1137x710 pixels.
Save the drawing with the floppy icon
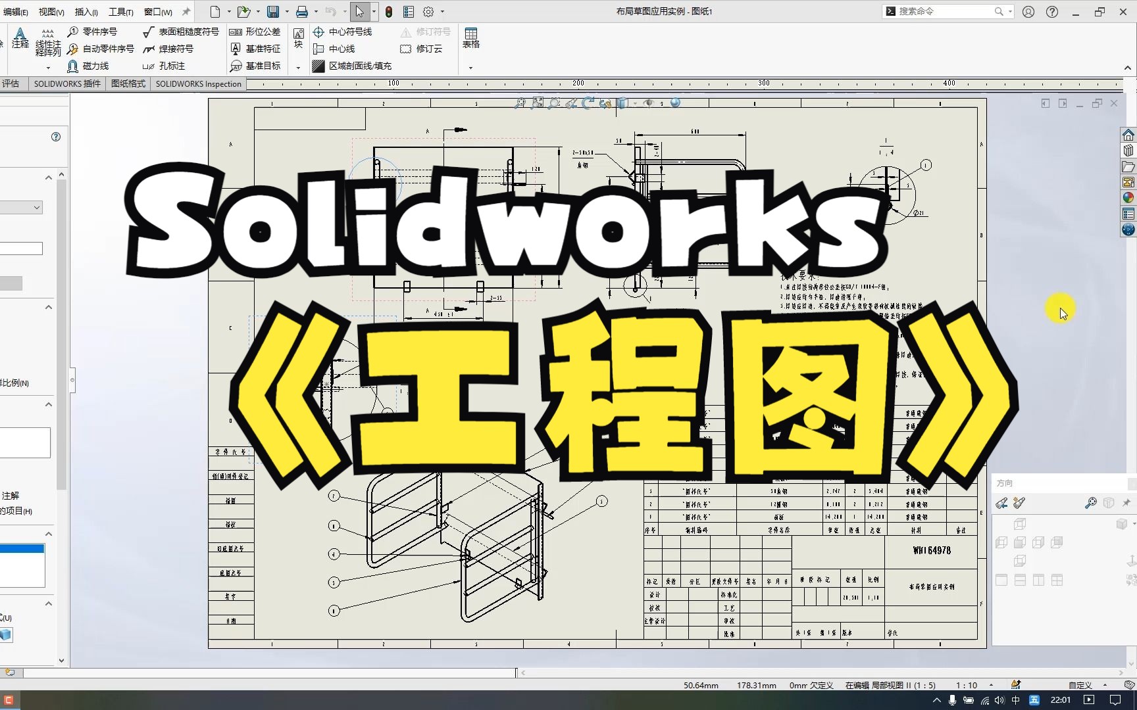coord(273,12)
